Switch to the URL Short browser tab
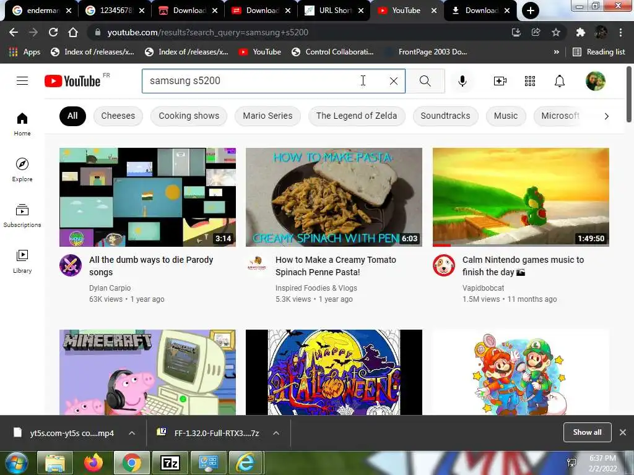634x475 pixels. [334, 11]
